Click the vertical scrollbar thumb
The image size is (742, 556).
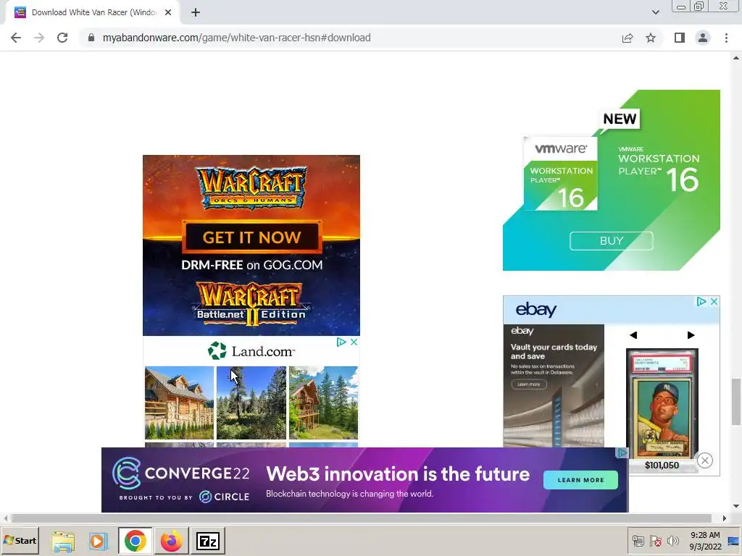736,401
